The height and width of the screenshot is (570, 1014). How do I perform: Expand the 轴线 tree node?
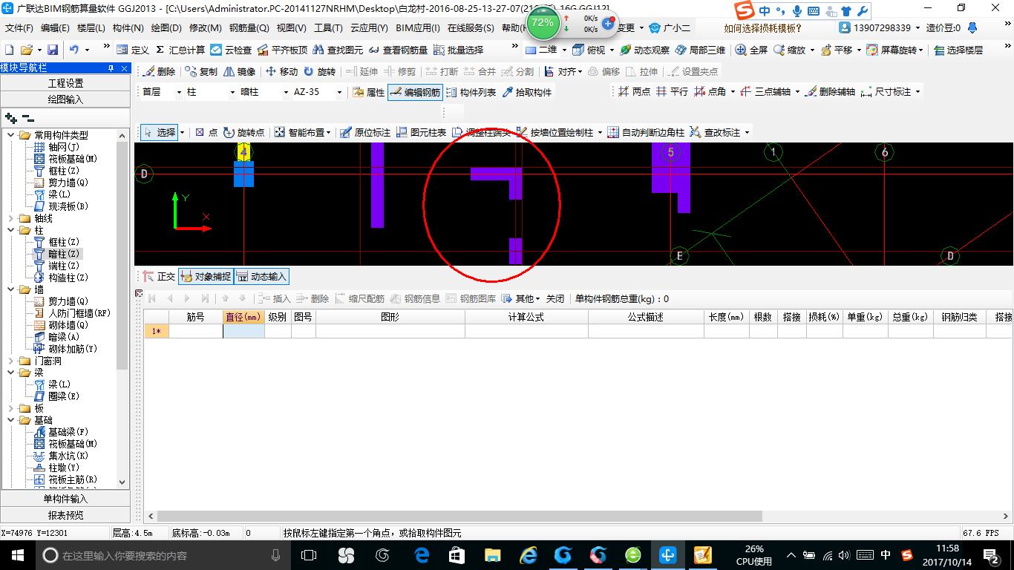[10, 218]
